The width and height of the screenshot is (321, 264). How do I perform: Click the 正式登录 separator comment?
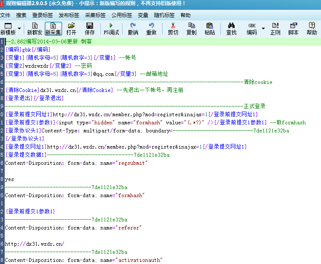(x=255, y=106)
